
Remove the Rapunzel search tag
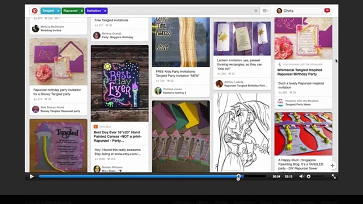coord(82,11)
